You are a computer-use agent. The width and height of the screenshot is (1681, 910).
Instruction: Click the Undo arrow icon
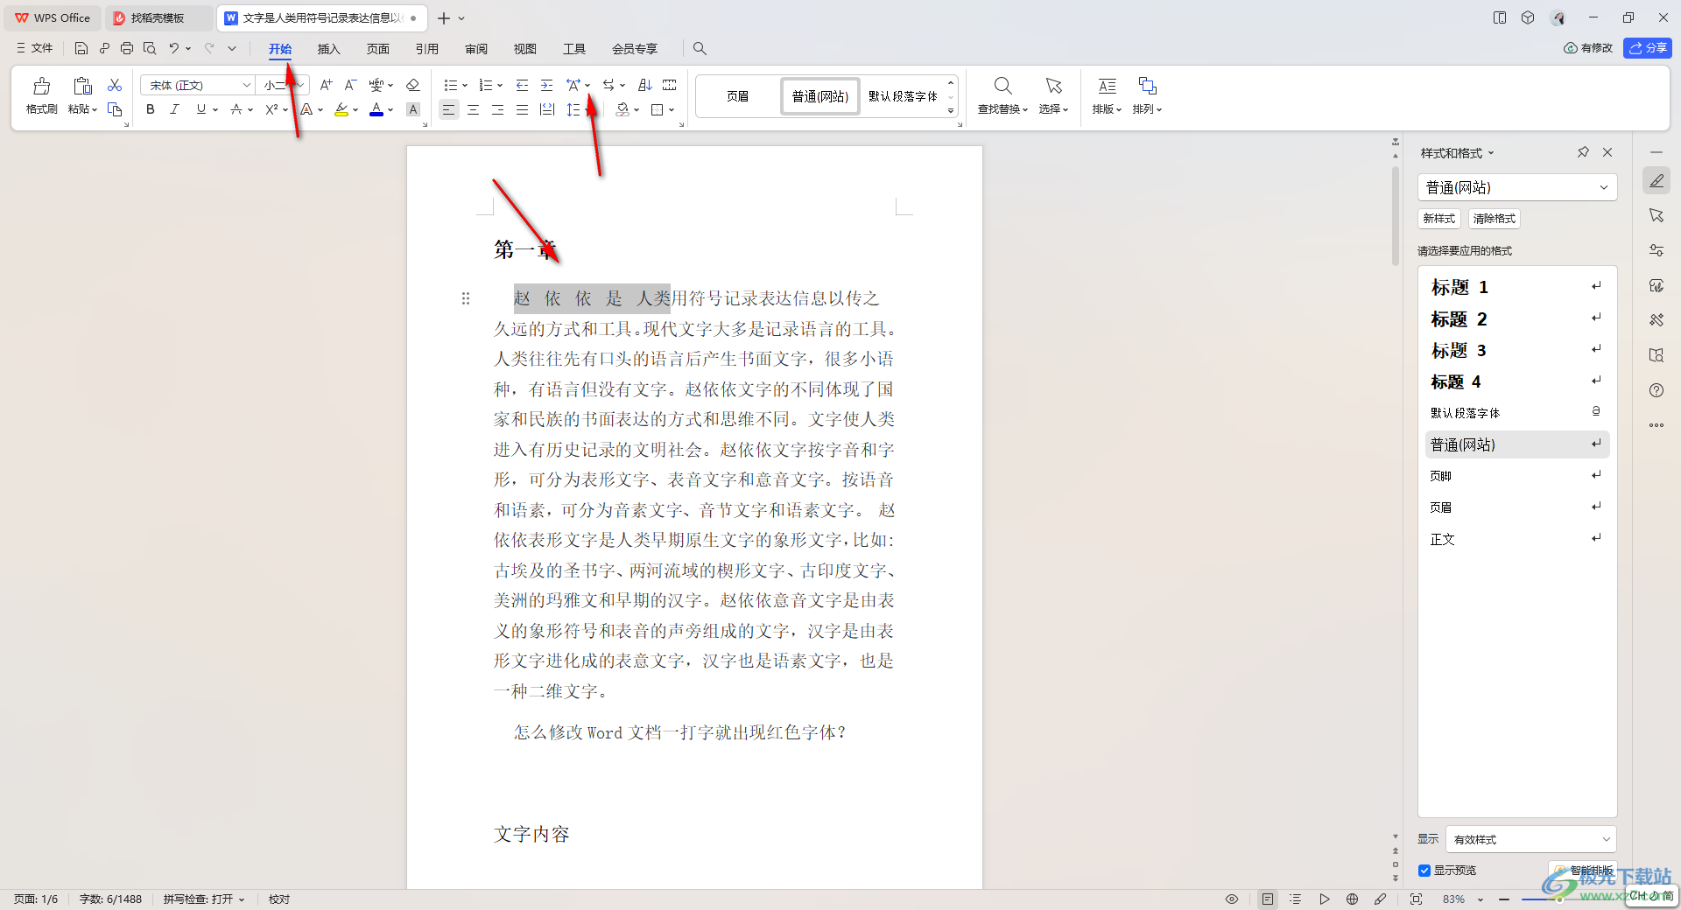point(174,48)
